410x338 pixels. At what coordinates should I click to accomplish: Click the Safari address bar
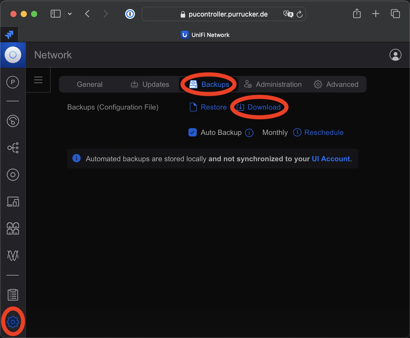pyautogui.click(x=227, y=14)
